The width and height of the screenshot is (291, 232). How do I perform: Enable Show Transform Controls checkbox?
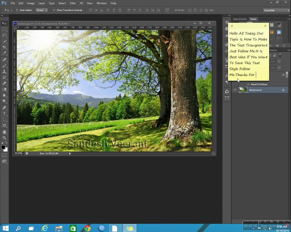click(x=54, y=10)
